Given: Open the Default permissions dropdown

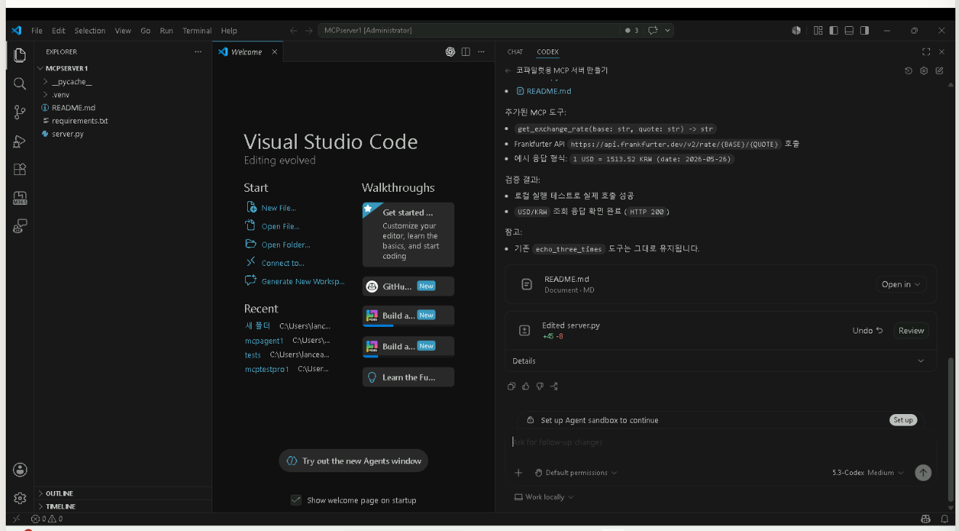Looking at the screenshot, I should pyautogui.click(x=576, y=473).
